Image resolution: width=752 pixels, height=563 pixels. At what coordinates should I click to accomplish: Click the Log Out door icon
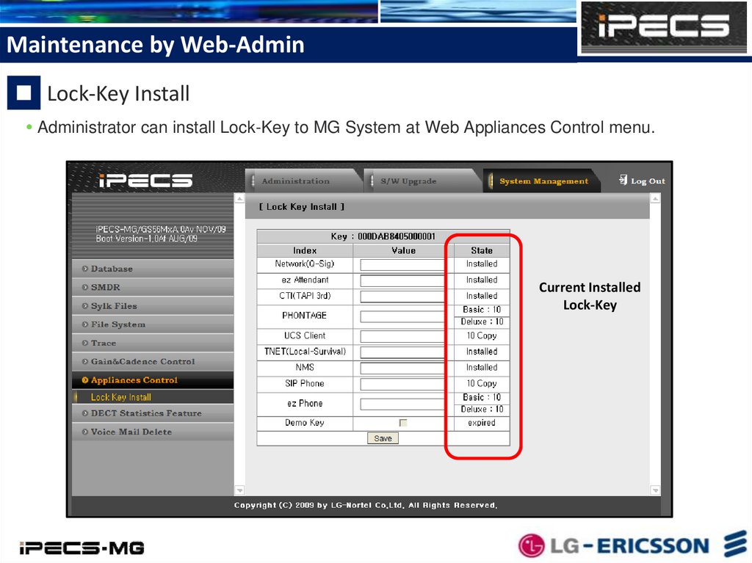[x=623, y=180]
